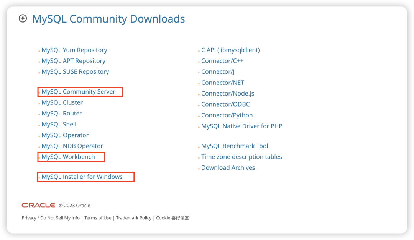The width and height of the screenshot is (414, 240).
Task: Open the MySQL APT Repository link
Action: pyautogui.click(x=73, y=61)
